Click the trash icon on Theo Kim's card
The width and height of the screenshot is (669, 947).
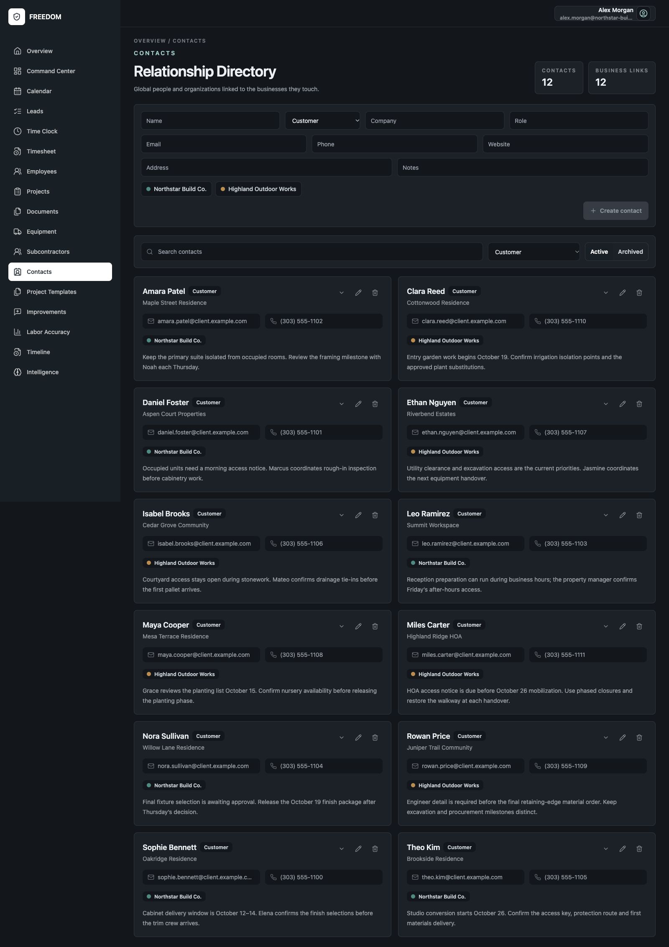pyautogui.click(x=639, y=849)
